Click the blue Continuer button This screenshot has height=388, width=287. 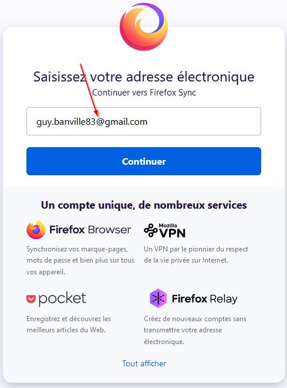click(x=144, y=161)
